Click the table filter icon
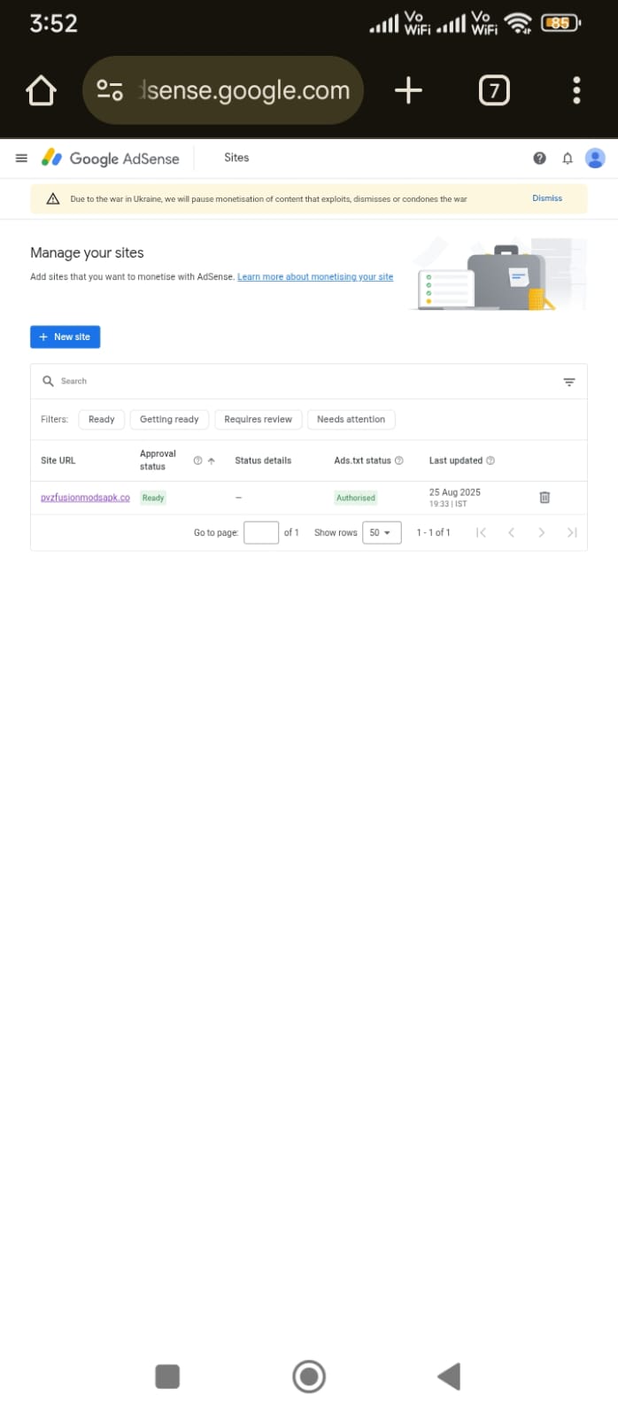Screen dimensions: 618x1417 tap(568, 382)
